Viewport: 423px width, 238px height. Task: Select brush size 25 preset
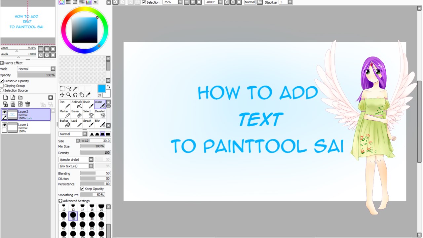[64, 216]
